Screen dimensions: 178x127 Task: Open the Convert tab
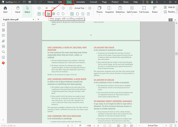pos(93,2)
